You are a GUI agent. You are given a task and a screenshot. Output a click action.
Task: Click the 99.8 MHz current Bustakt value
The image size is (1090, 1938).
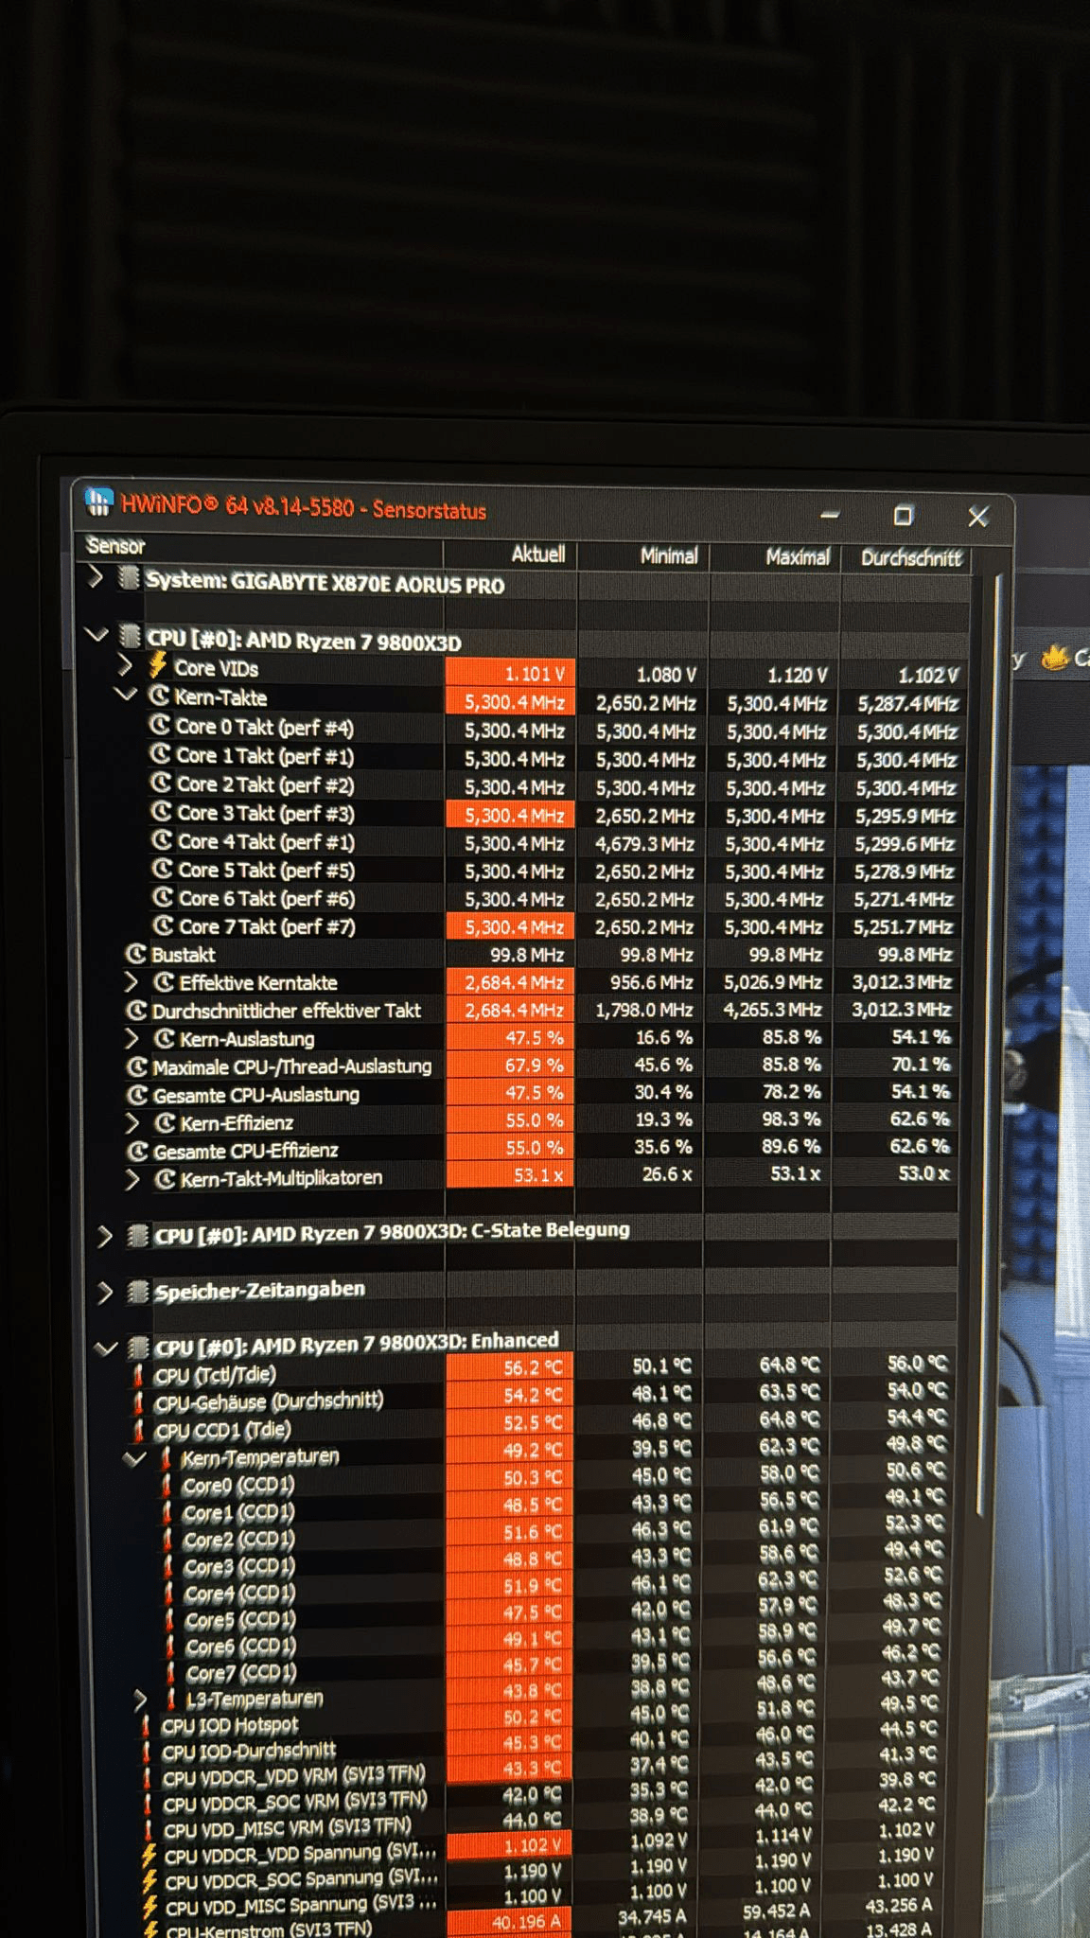(x=526, y=955)
